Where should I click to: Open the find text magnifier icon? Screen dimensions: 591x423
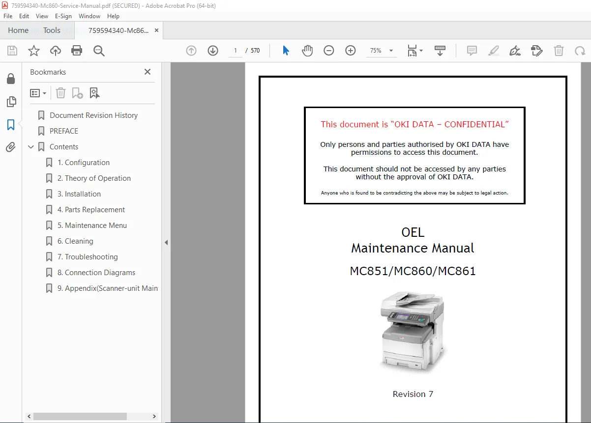(x=99, y=51)
